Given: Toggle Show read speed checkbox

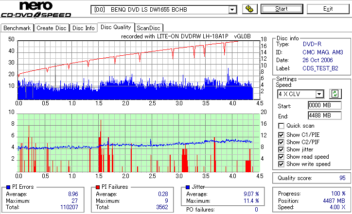Looking at the screenshot, I should point(281,157).
